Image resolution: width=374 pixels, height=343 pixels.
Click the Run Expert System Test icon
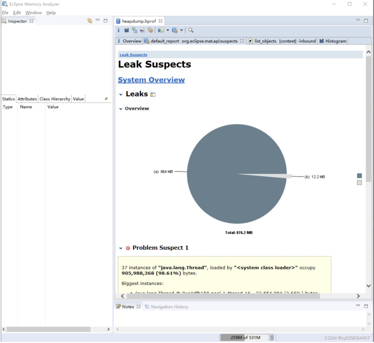pyautogui.click(x=161, y=30)
